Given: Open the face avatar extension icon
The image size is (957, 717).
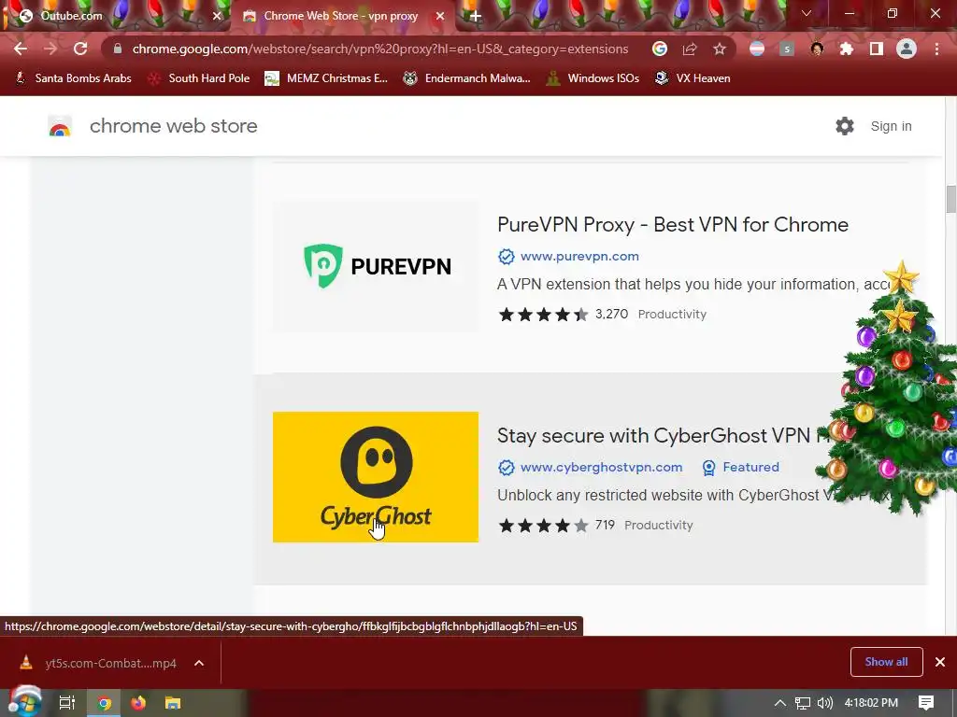Looking at the screenshot, I should [817, 49].
